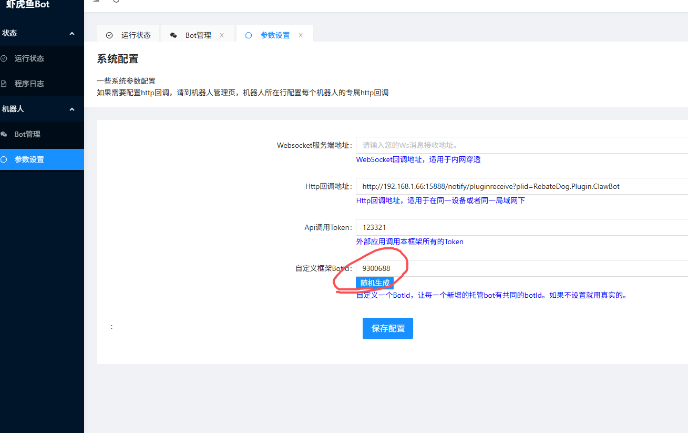Click the document icon beside 程序日志
The width and height of the screenshot is (688, 433).
(4, 84)
